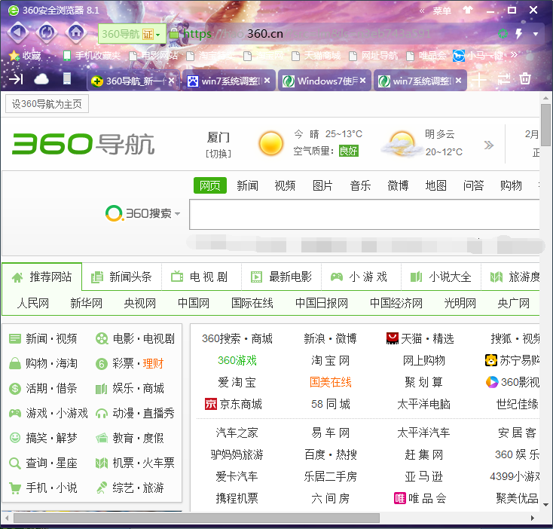Switch to 电视剧 tab
Viewport: 553px width, 529px height.
(x=202, y=277)
